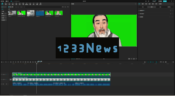This screenshot has width=175, height=96.
Task: Open the Digital Human icon in top toolbar
Action: [x=41, y=4]
